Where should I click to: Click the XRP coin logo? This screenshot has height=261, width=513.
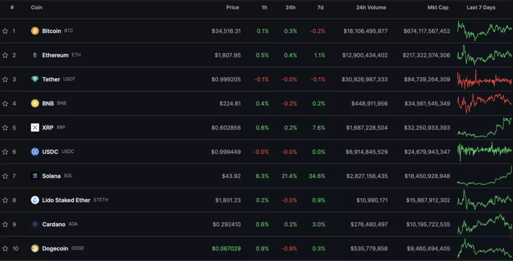[x=35, y=128]
